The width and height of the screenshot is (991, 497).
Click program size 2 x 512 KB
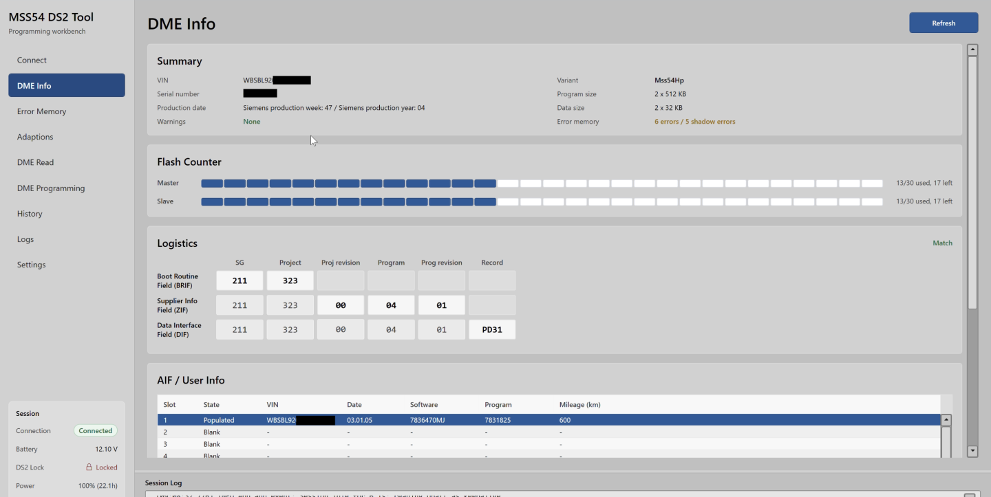tap(670, 94)
